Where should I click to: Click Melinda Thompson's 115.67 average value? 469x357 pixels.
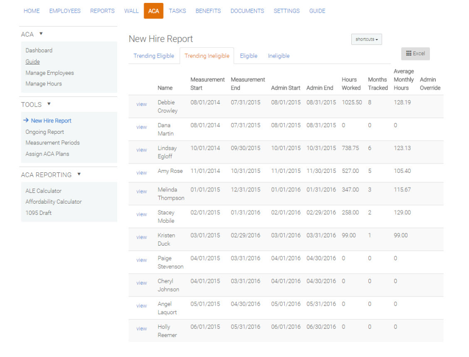pyautogui.click(x=402, y=189)
